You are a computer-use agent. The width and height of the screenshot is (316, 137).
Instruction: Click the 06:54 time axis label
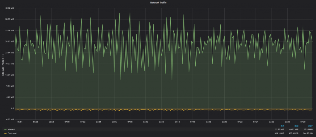[20, 122]
